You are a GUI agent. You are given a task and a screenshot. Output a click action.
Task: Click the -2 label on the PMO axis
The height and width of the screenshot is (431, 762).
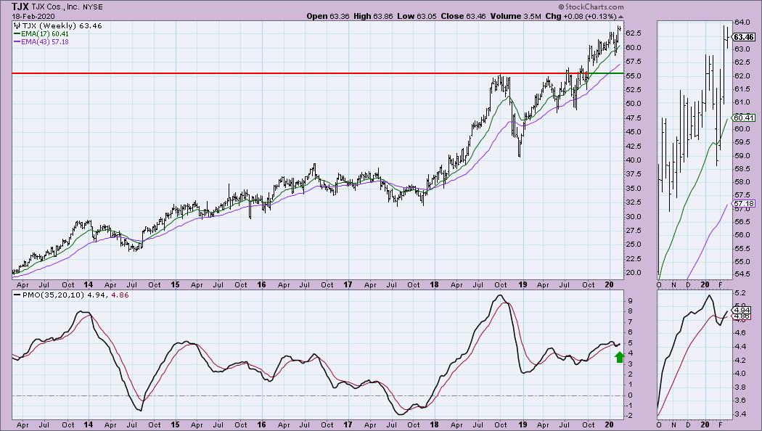630,416
